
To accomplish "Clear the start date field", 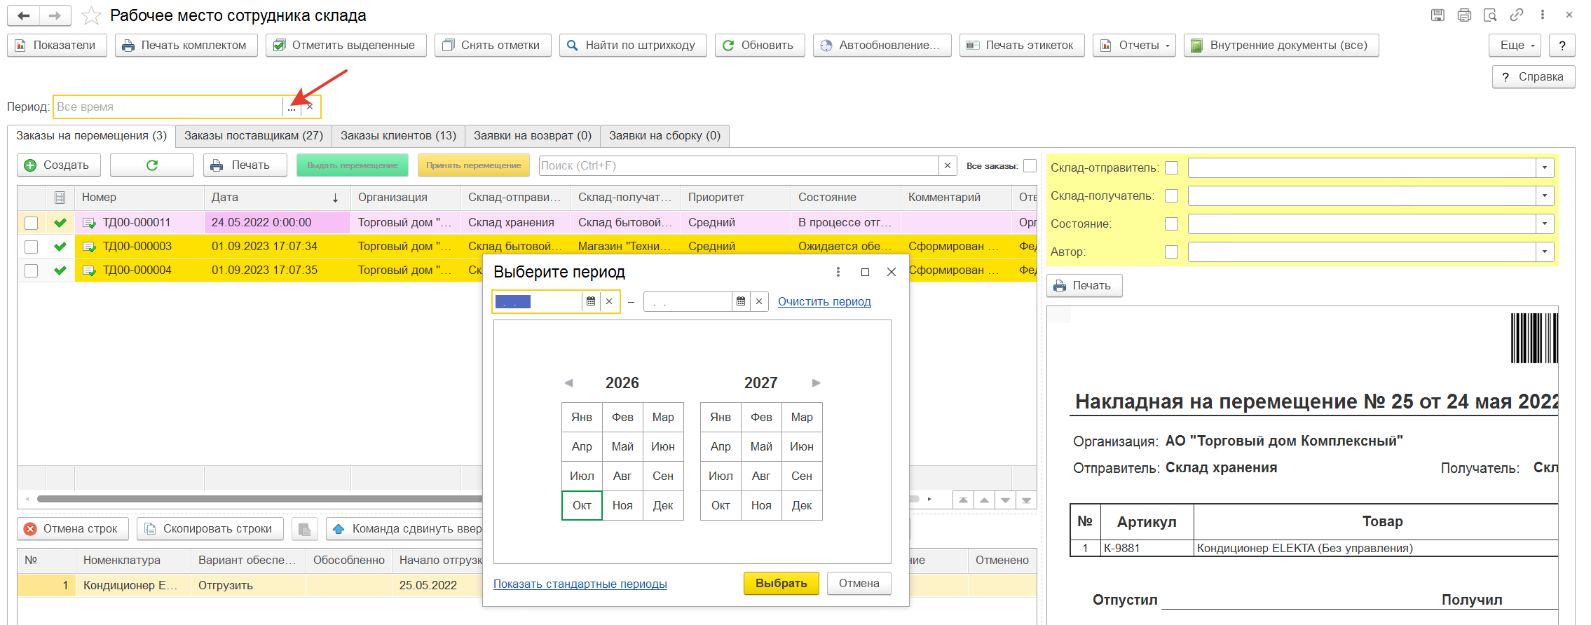I will [x=609, y=301].
